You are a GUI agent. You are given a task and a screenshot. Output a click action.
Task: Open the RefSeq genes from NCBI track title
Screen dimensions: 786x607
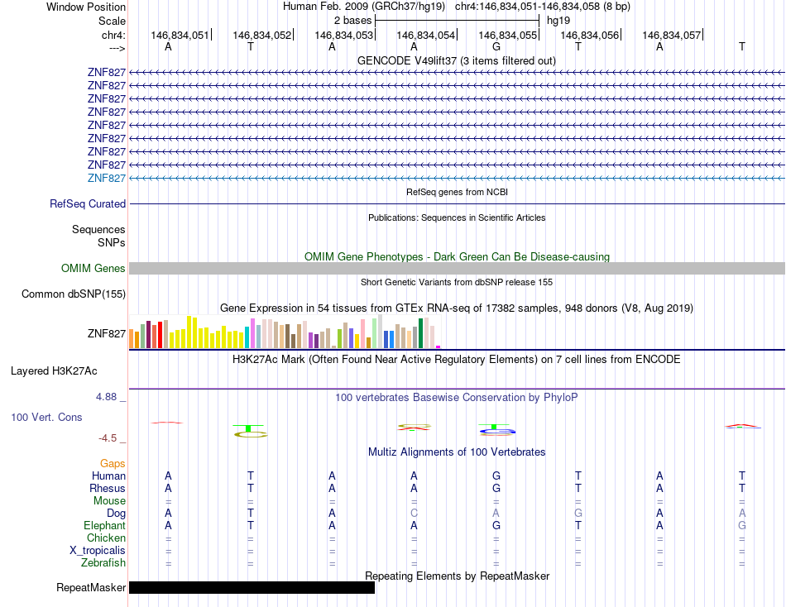pyautogui.click(x=457, y=192)
